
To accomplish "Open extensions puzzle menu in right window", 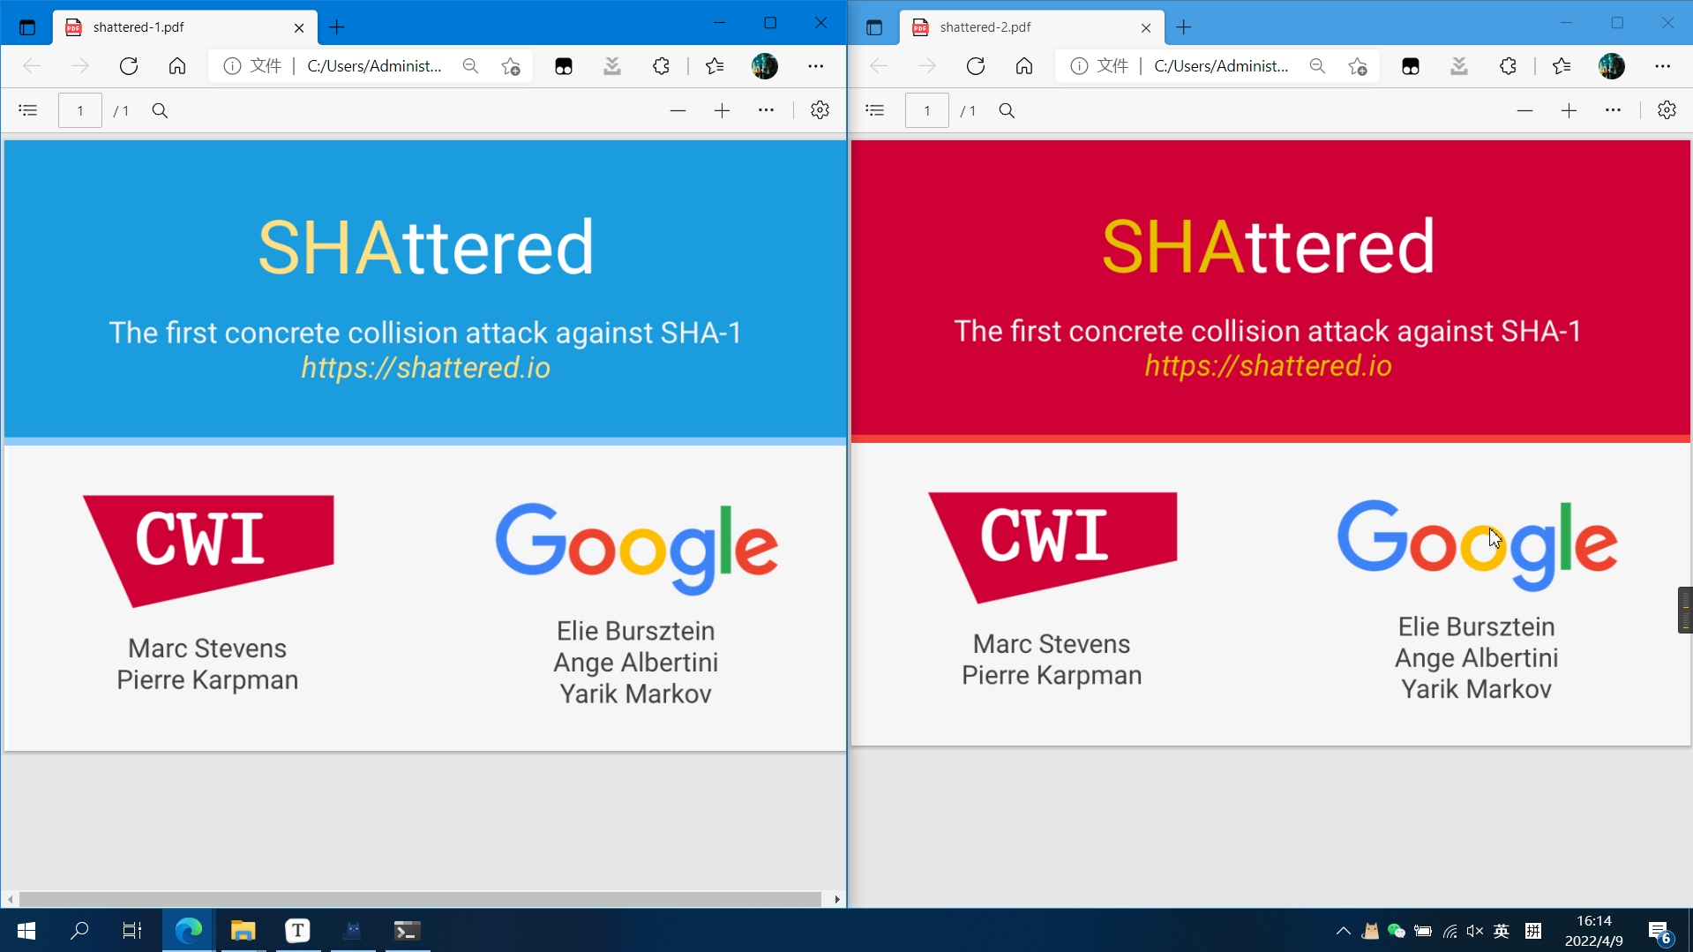I will [x=1508, y=66].
